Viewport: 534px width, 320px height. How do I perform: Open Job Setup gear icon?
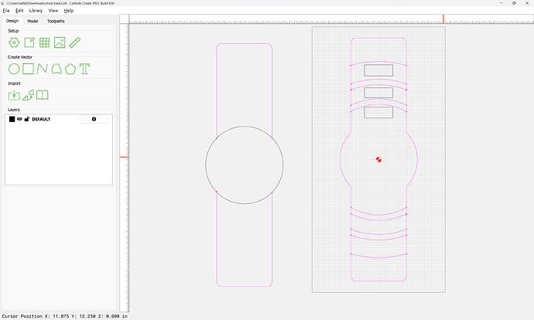[14, 43]
